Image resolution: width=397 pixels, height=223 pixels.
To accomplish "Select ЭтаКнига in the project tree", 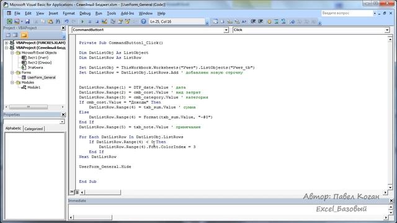I will coord(35,68).
